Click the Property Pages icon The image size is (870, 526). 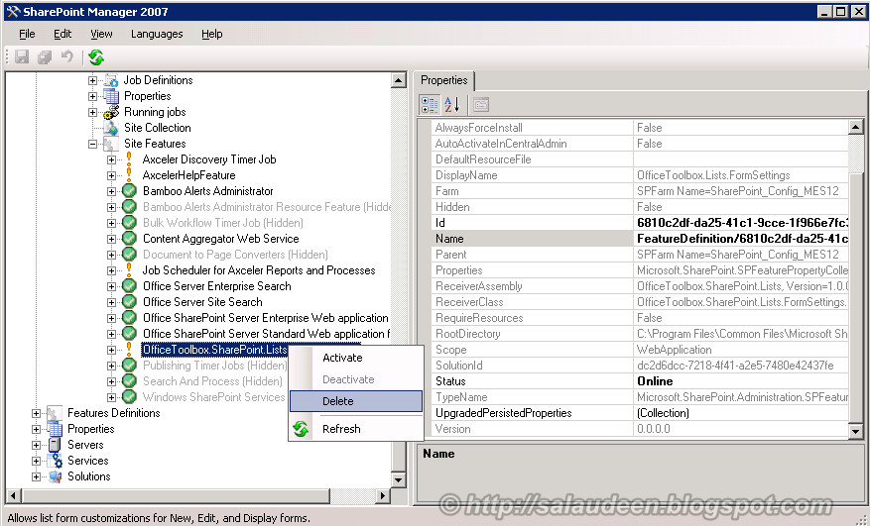[481, 104]
